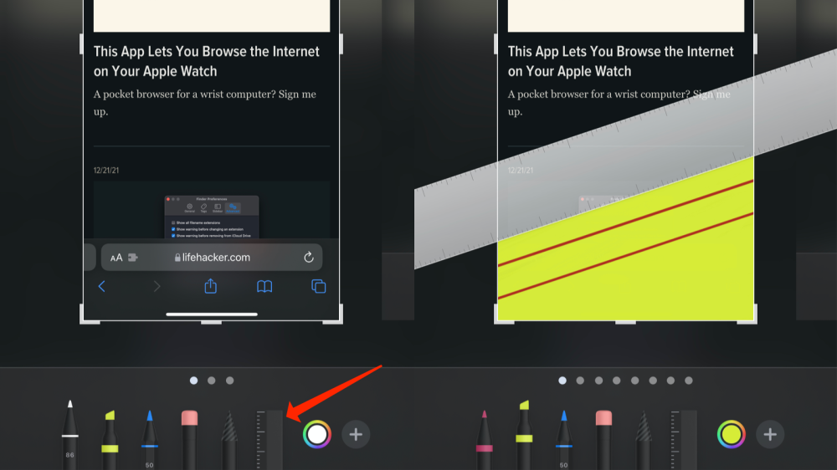Tap the AA text size button
This screenshot has height=470, width=837.
pos(116,258)
